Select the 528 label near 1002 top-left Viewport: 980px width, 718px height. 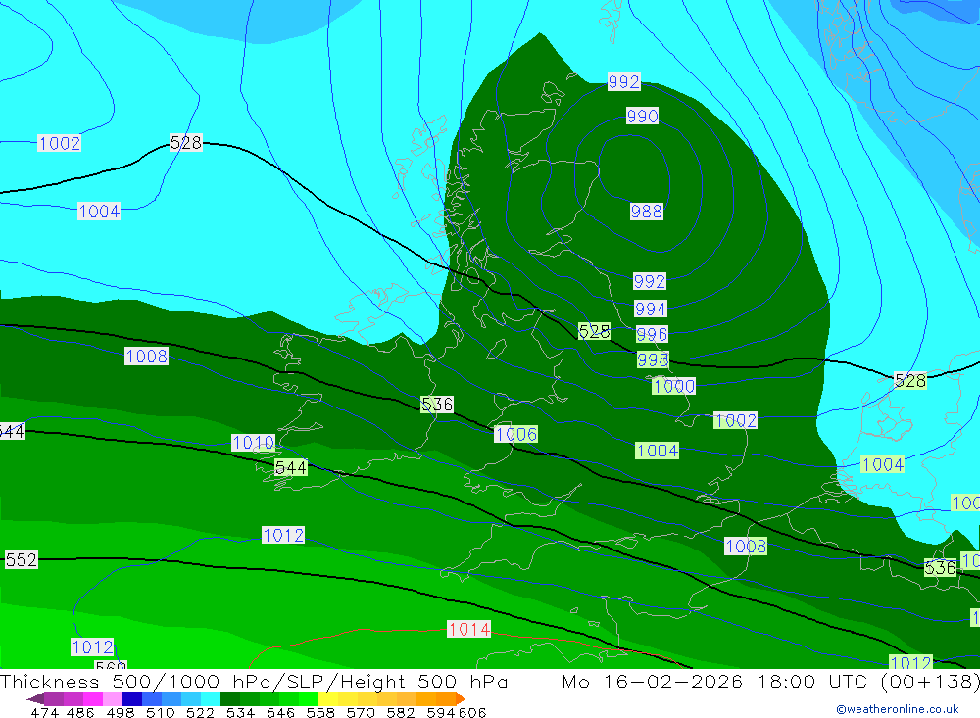(186, 142)
